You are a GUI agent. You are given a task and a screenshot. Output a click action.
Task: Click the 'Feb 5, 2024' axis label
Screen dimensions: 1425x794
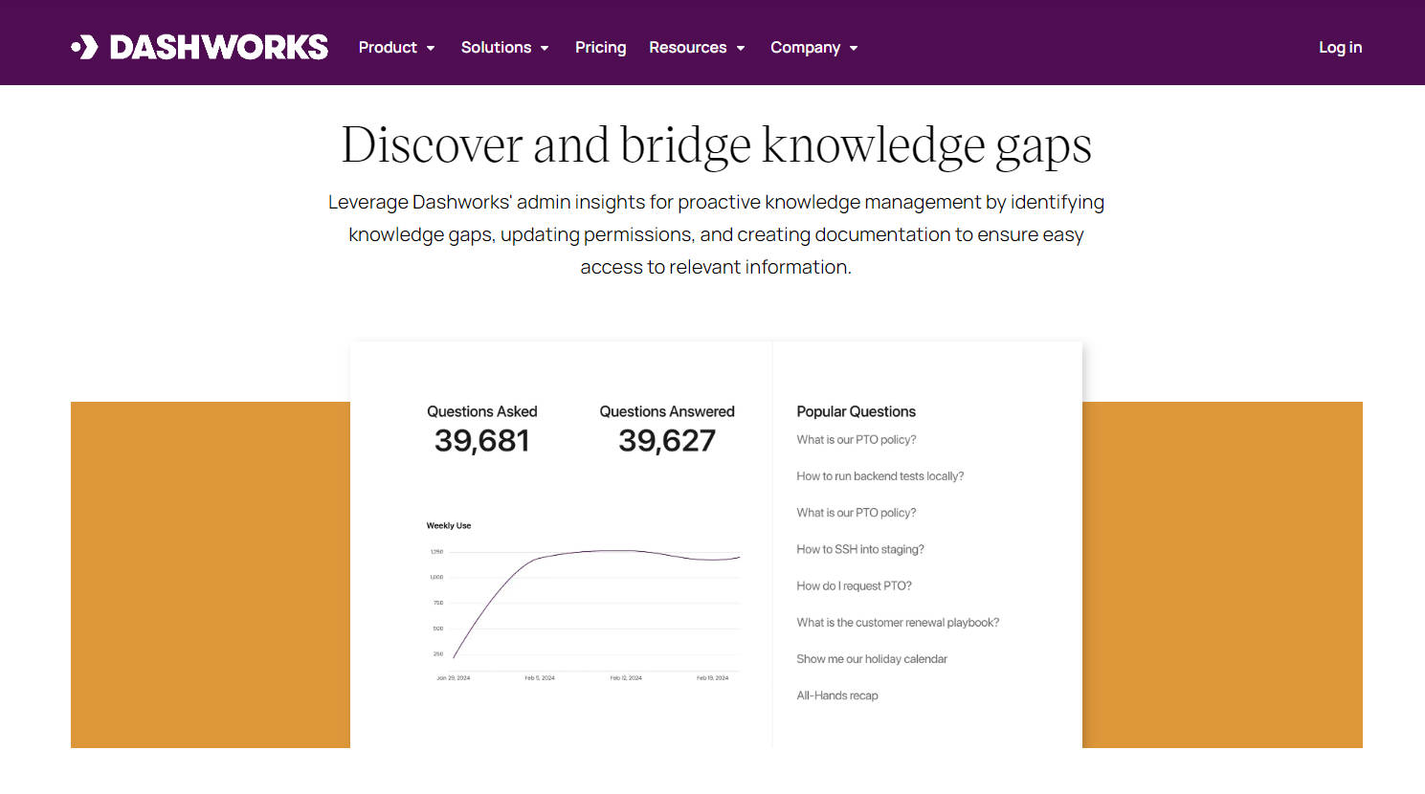click(x=540, y=677)
